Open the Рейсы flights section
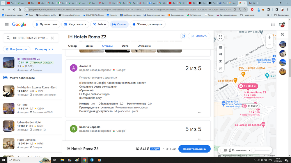Viewport: 291px width, 163px height. [100, 24]
